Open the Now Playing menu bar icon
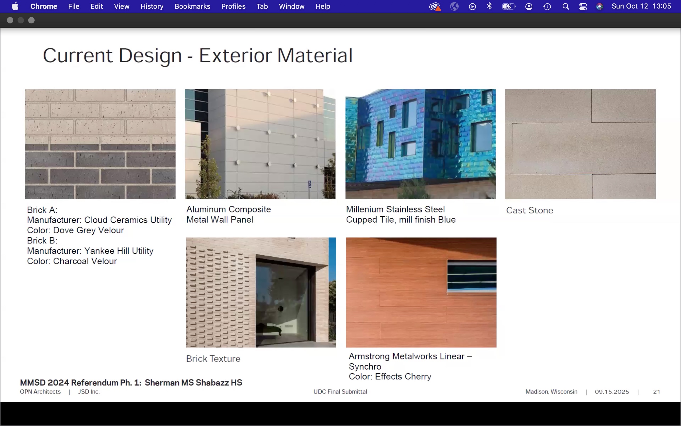The height and width of the screenshot is (426, 681). [472, 6]
